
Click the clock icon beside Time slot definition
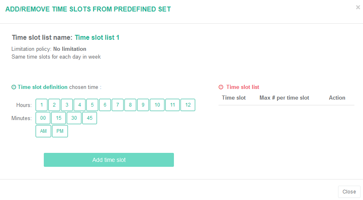[x=14, y=87]
